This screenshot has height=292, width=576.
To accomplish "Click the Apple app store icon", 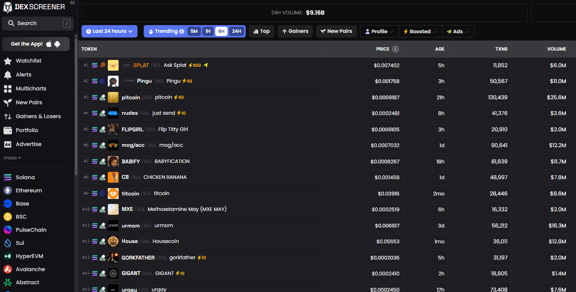I will tap(49, 44).
